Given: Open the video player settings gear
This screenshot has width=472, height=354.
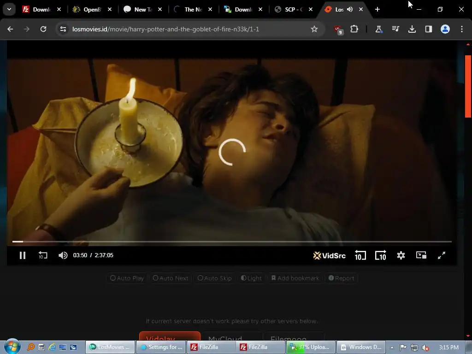Looking at the screenshot, I should pyautogui.click(x=401, y=255).
